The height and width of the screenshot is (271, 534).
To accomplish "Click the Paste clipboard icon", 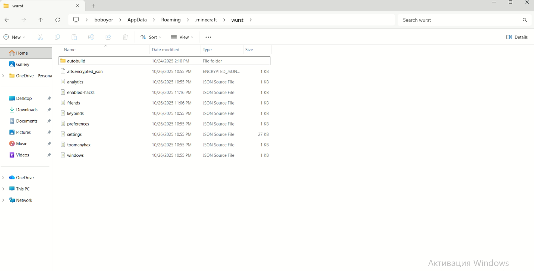I will click(x=74, y=37).
